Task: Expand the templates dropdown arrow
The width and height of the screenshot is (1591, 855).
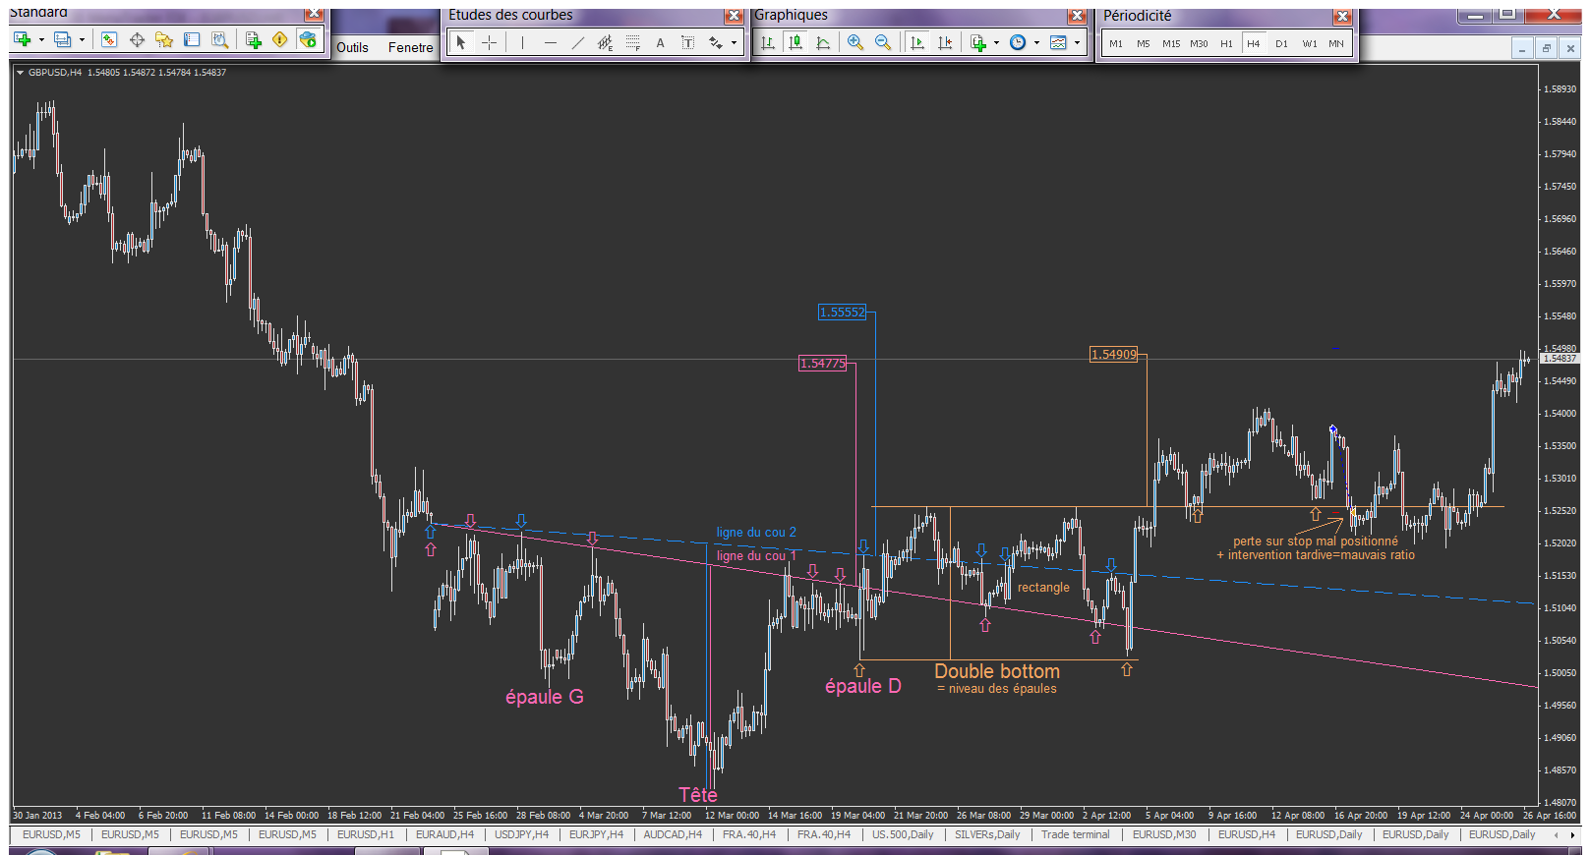Action: click(1077, 42)
